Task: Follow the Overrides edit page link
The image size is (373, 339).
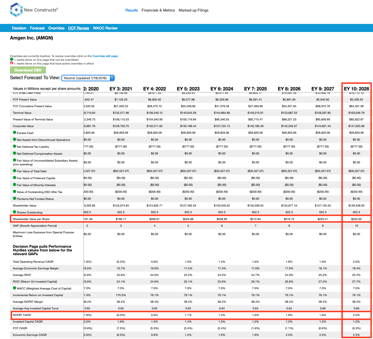Action: coord(105,56)
